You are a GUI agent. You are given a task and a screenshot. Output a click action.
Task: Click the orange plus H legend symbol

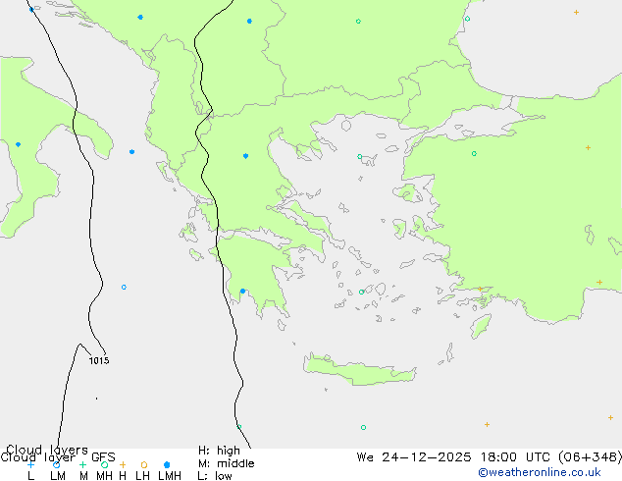tap(123, 464)
